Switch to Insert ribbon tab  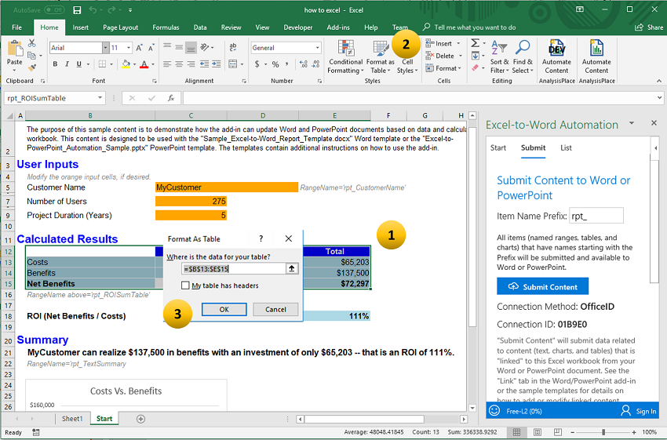(80, 27)
